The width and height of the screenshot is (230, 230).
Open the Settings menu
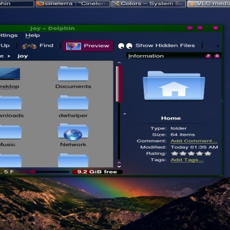9,35
